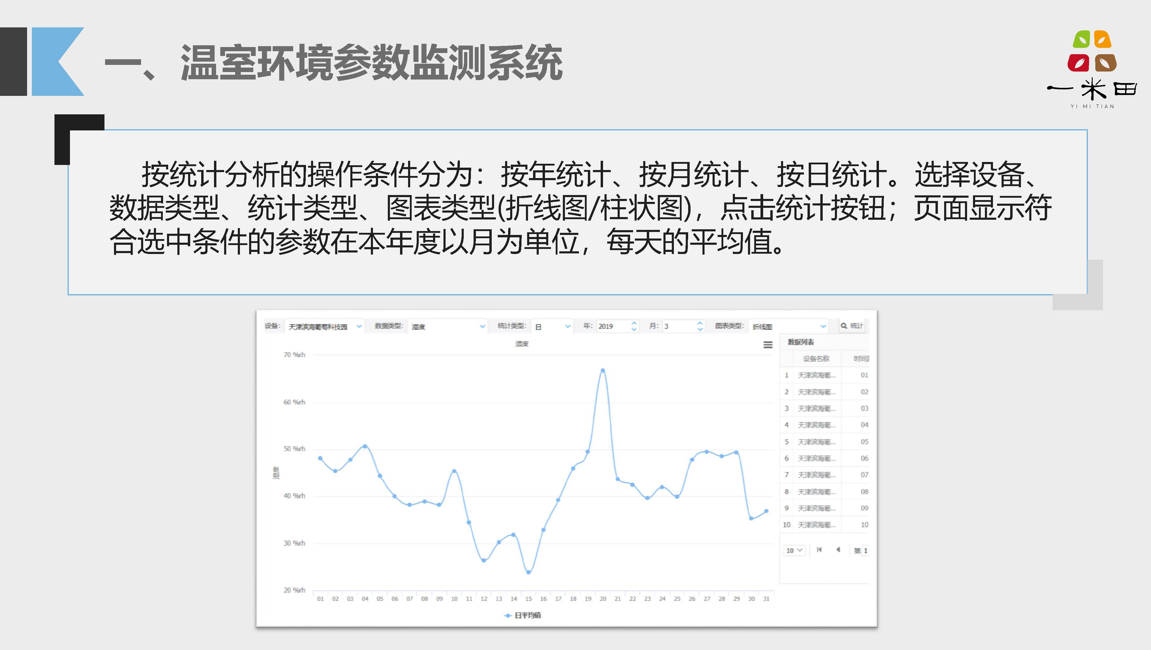Go to previous page in data list

pyautogui.click(x=838, y=550)
